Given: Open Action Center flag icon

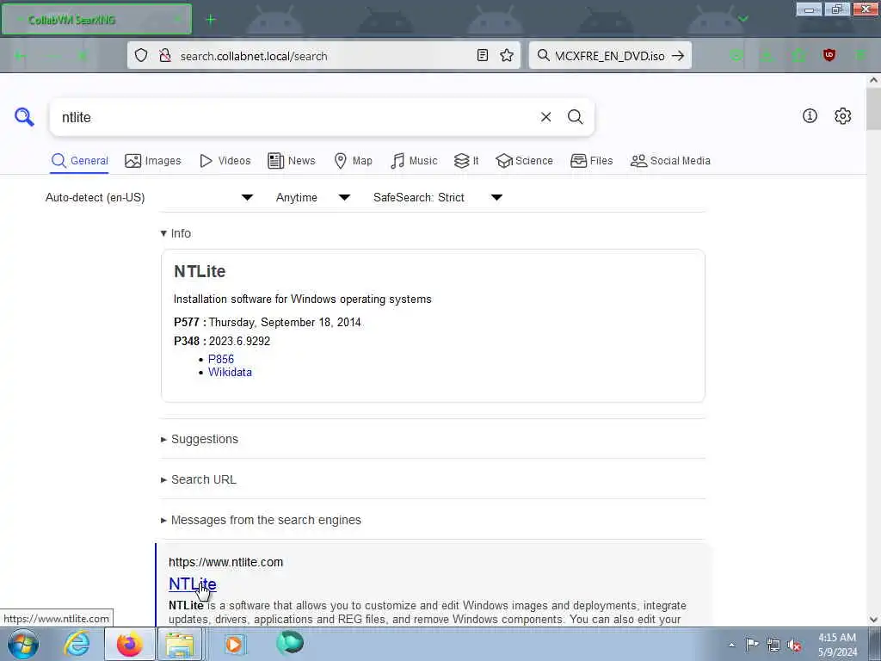Looking at the screenshot, I should (751, 645).
